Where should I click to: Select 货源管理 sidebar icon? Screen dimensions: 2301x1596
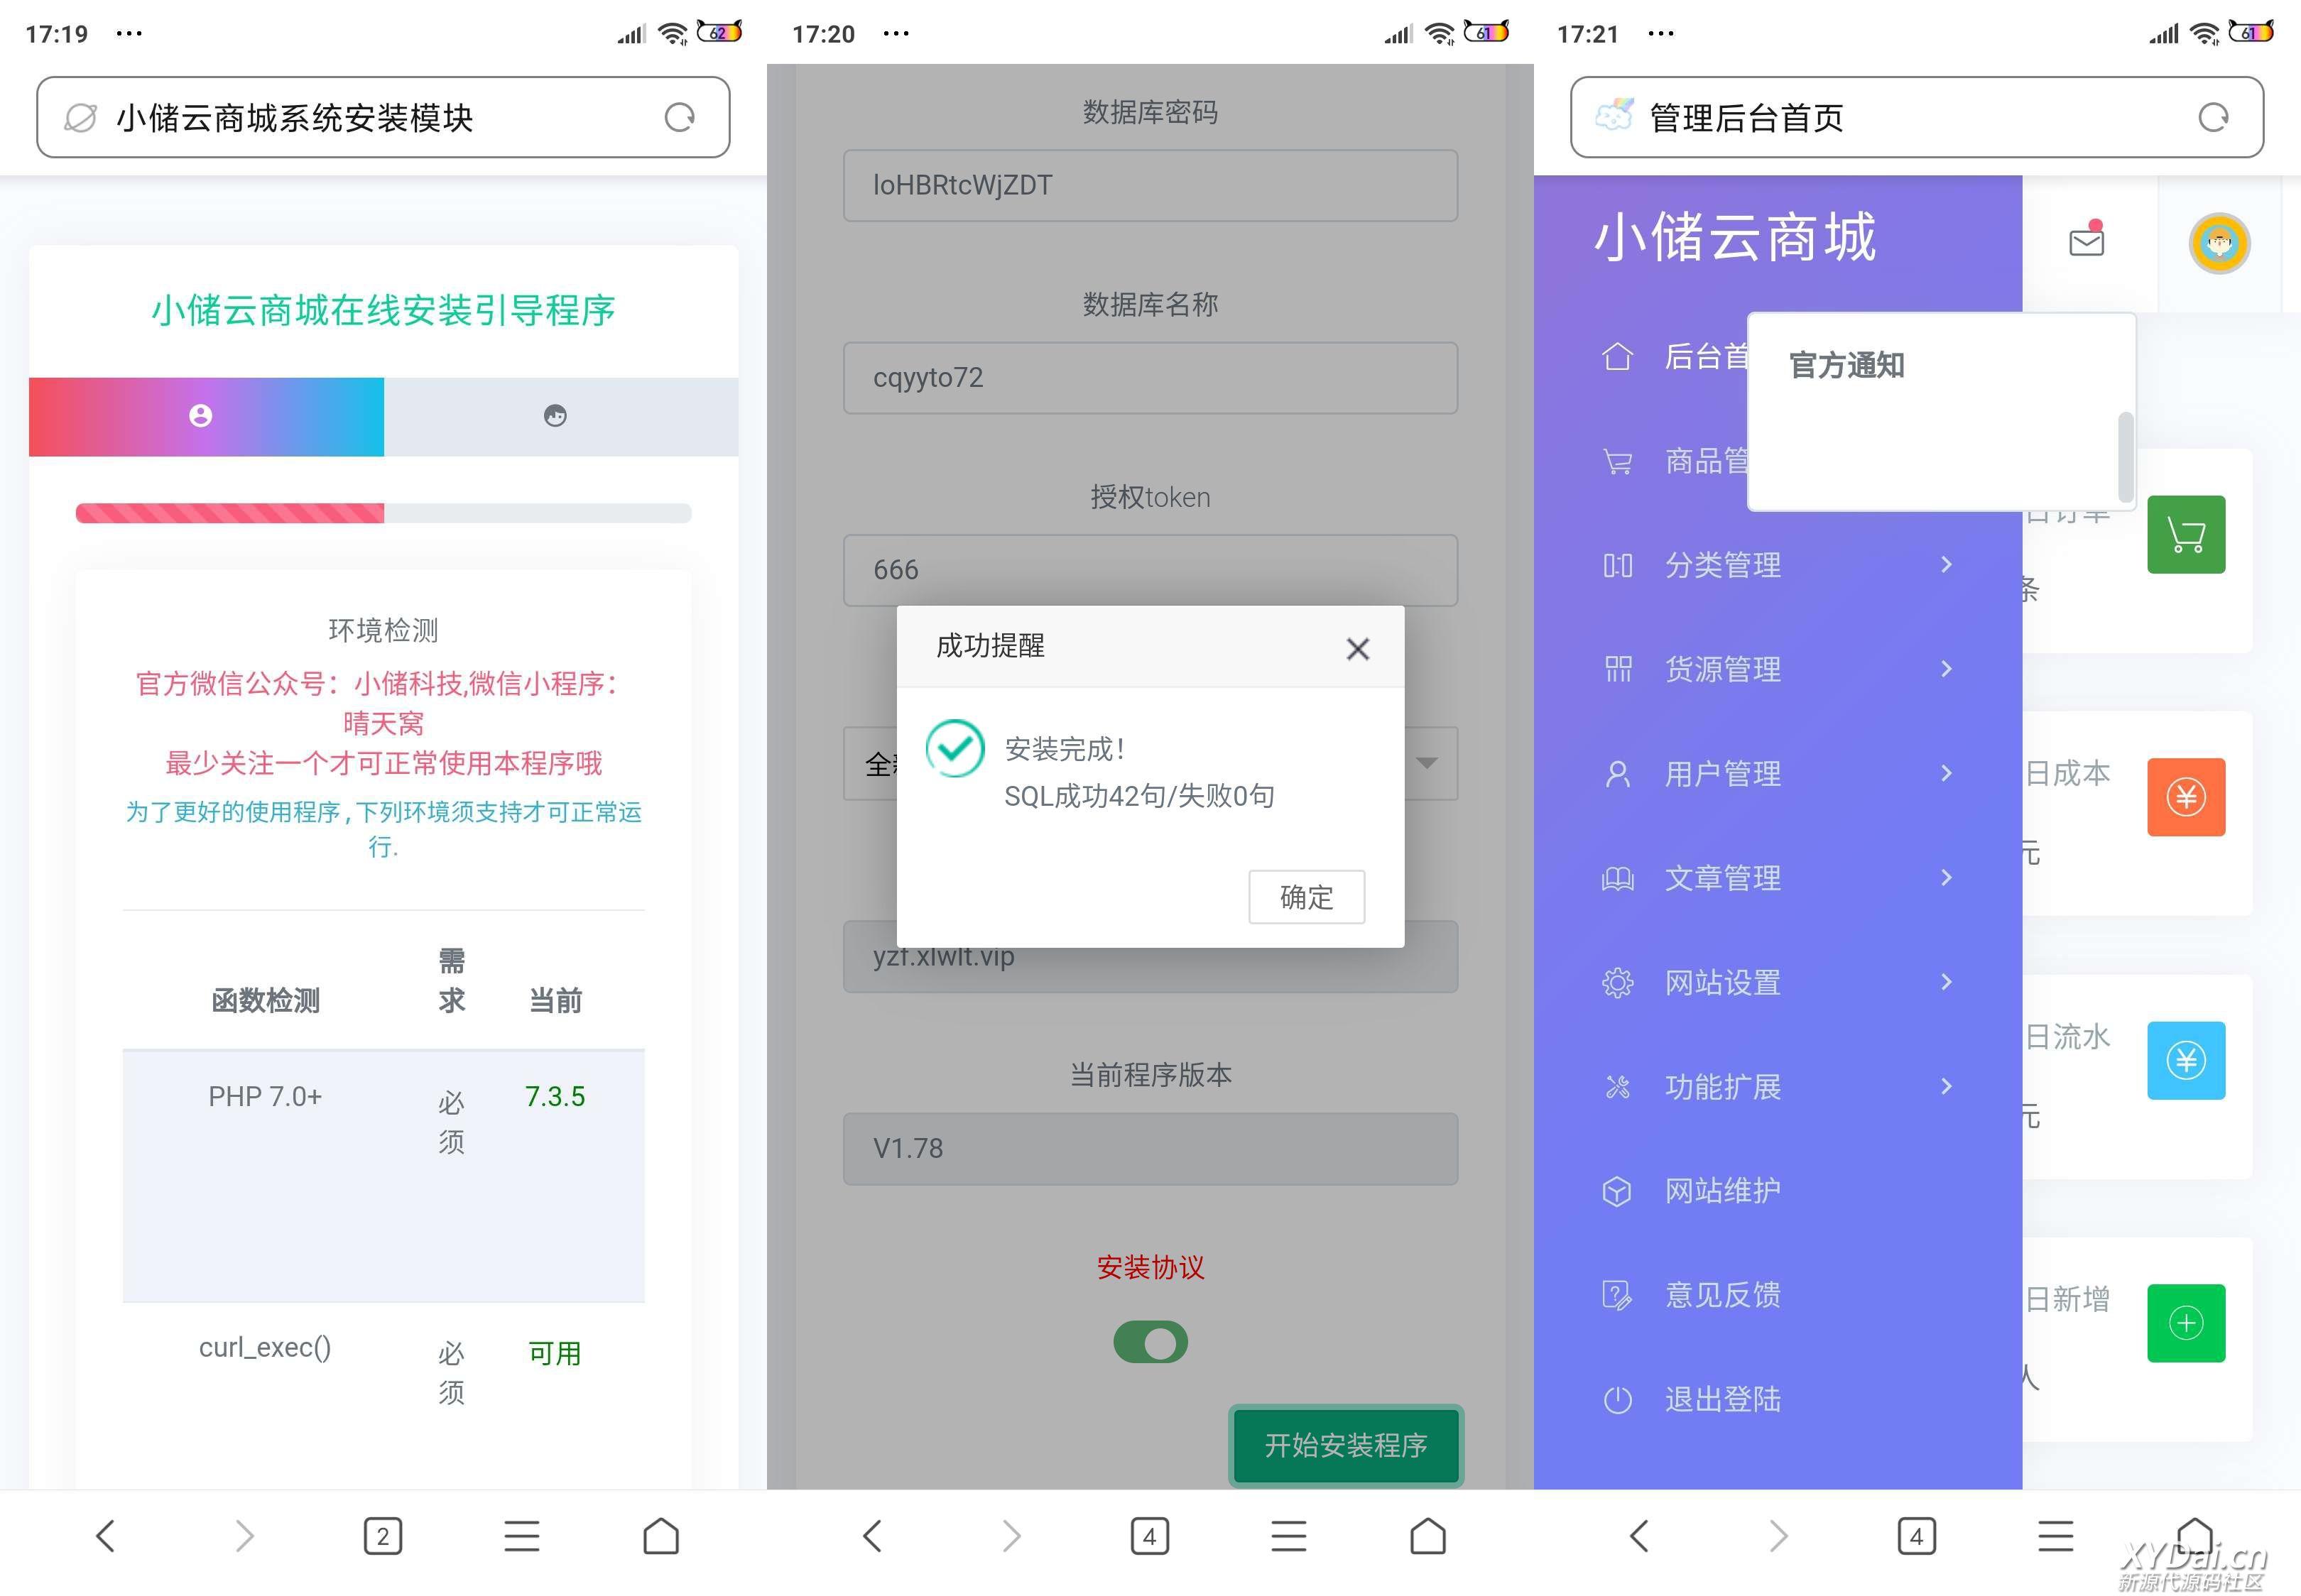pos(1611,669)
